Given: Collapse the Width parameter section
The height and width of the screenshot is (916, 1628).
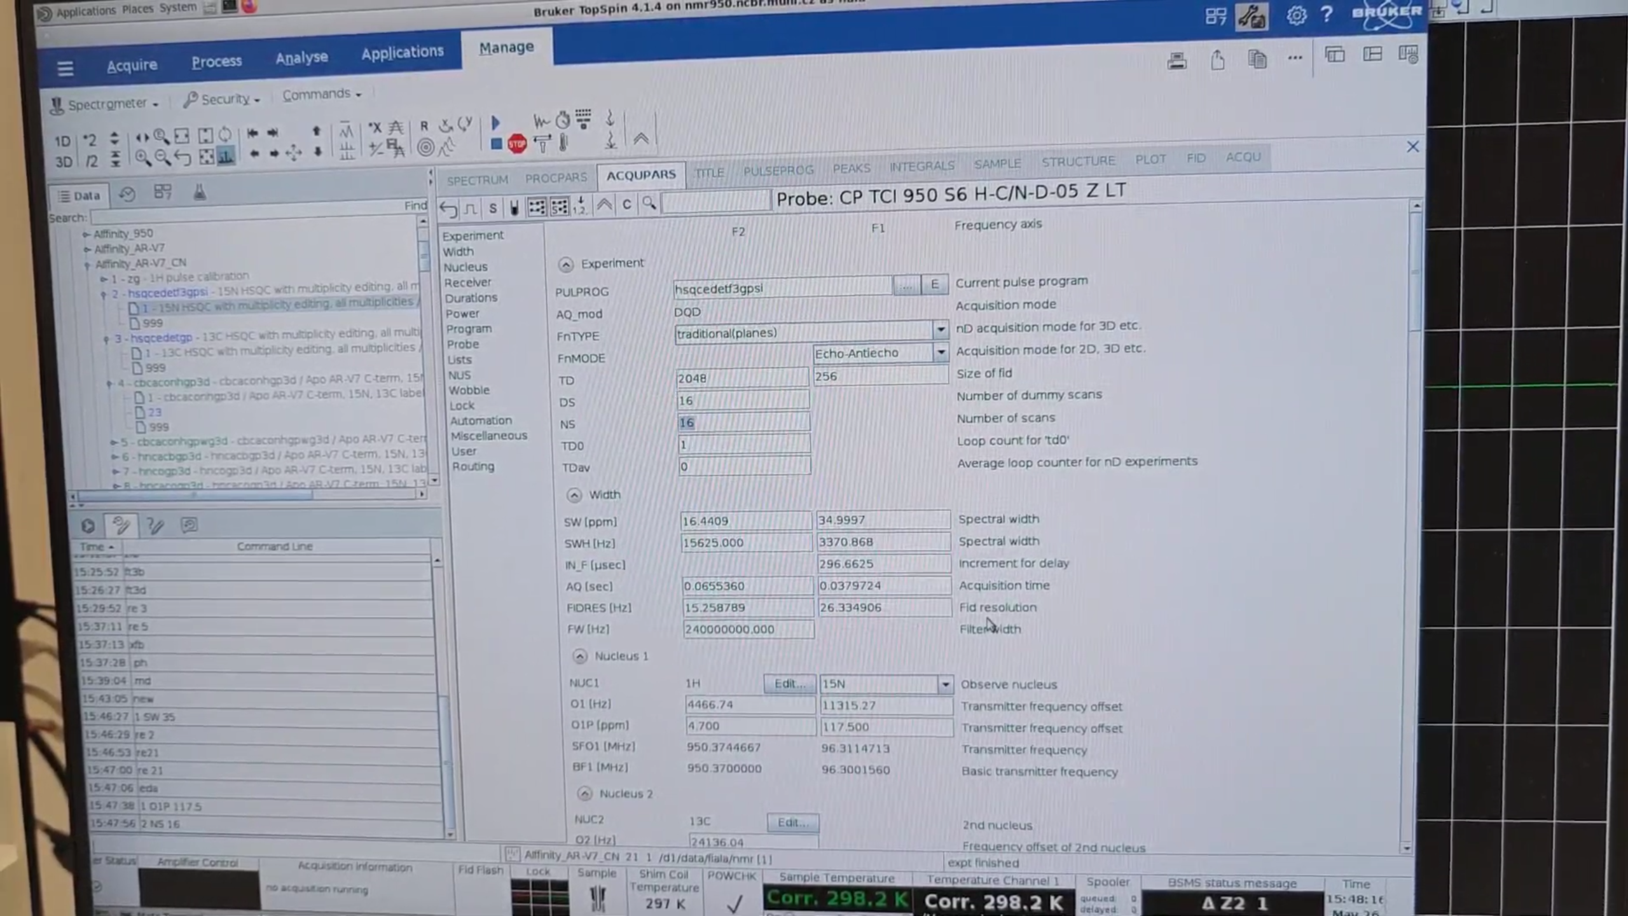Looking at the screenshot, I should pyautogui.click(x=574, y=495).
